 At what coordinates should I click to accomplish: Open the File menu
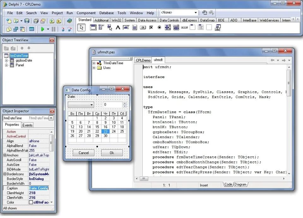pyautogui.click(x=10, y=13)
